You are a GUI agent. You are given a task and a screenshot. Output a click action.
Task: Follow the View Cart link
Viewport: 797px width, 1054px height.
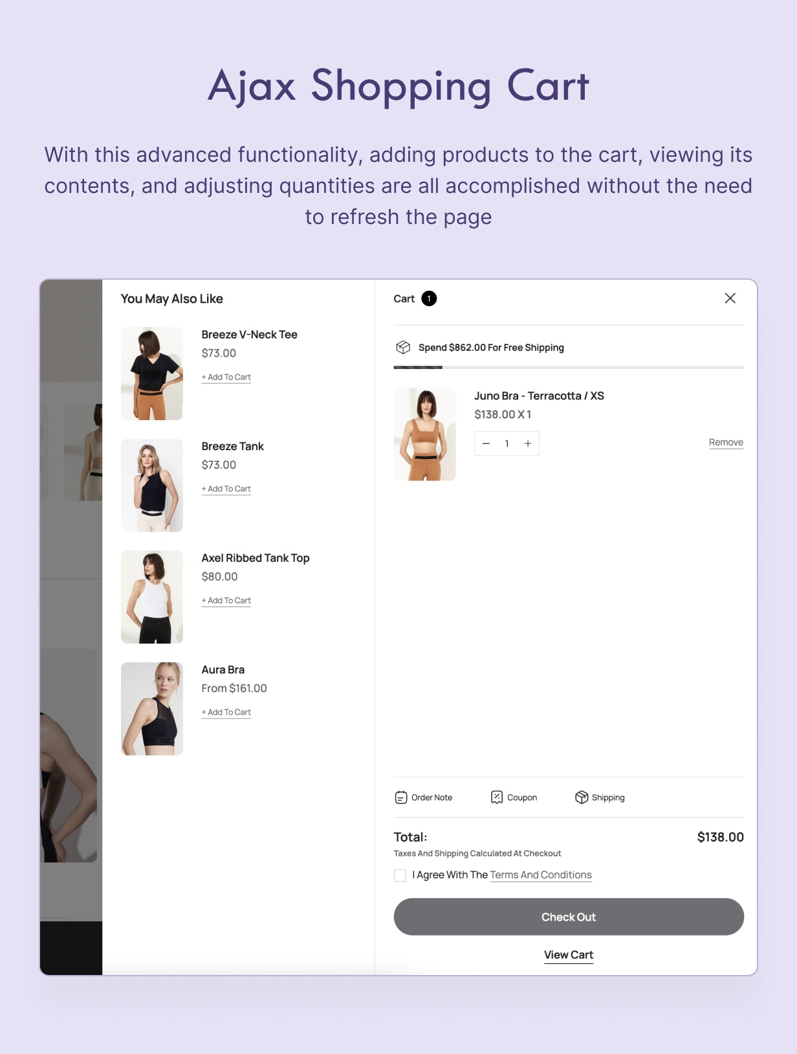point(569,955)
